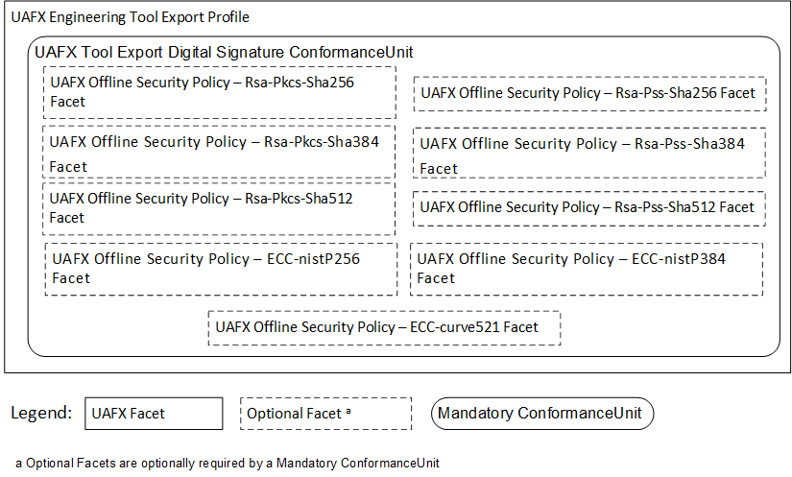Viewport: 792px width, 477px height.
Task: Select the Optional Facets footnote text
Action: click(x=228, y=463)
